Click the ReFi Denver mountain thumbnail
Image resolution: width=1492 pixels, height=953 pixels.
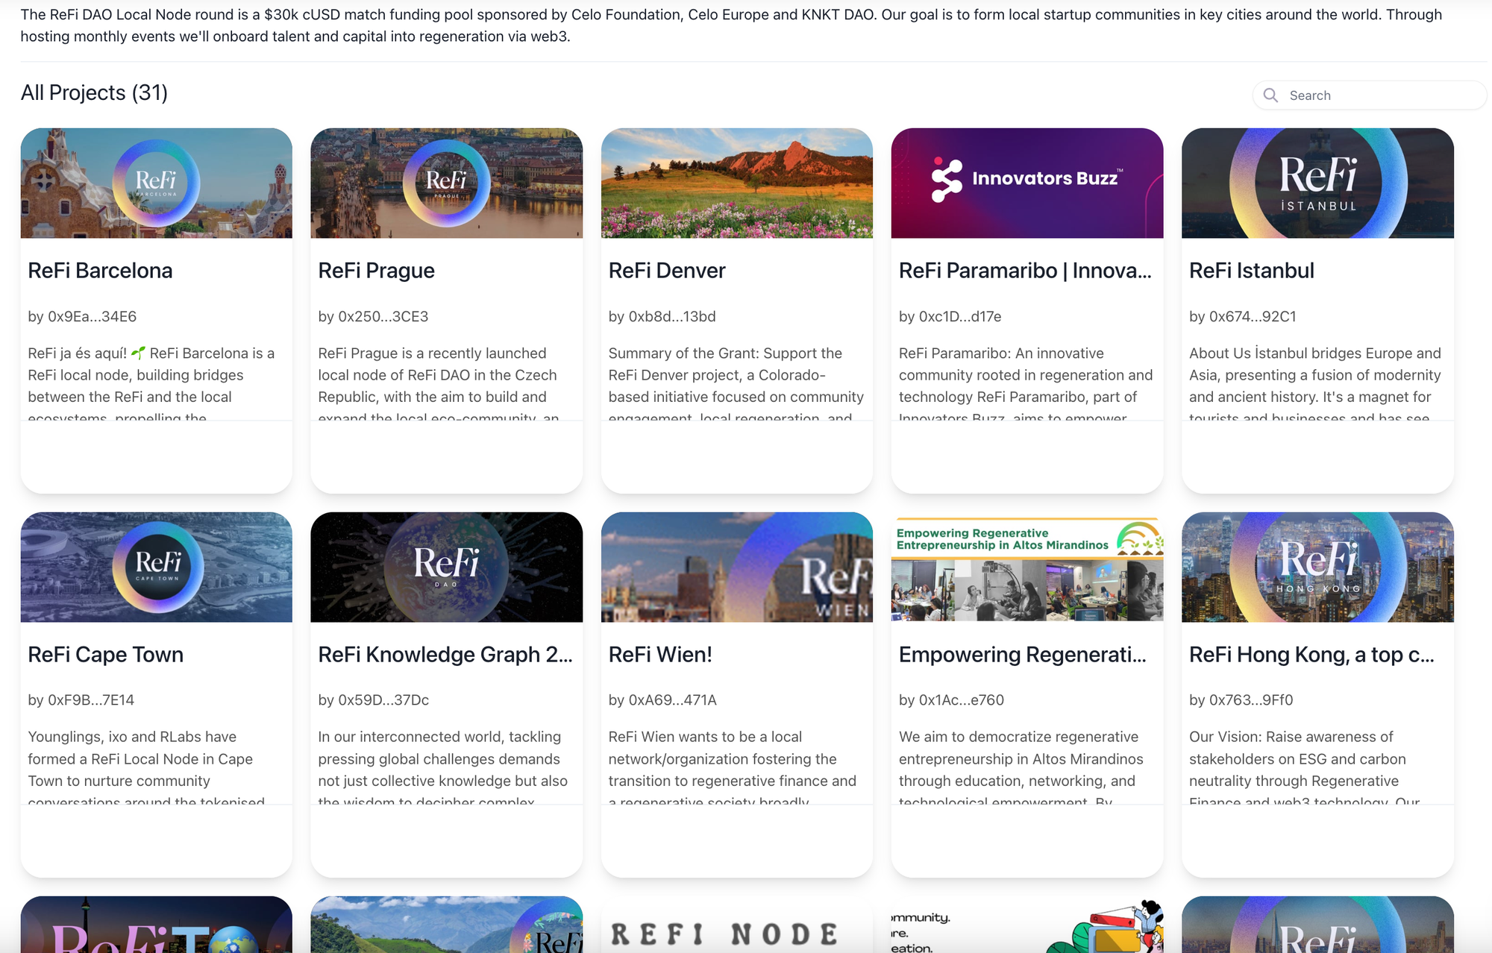736,183
